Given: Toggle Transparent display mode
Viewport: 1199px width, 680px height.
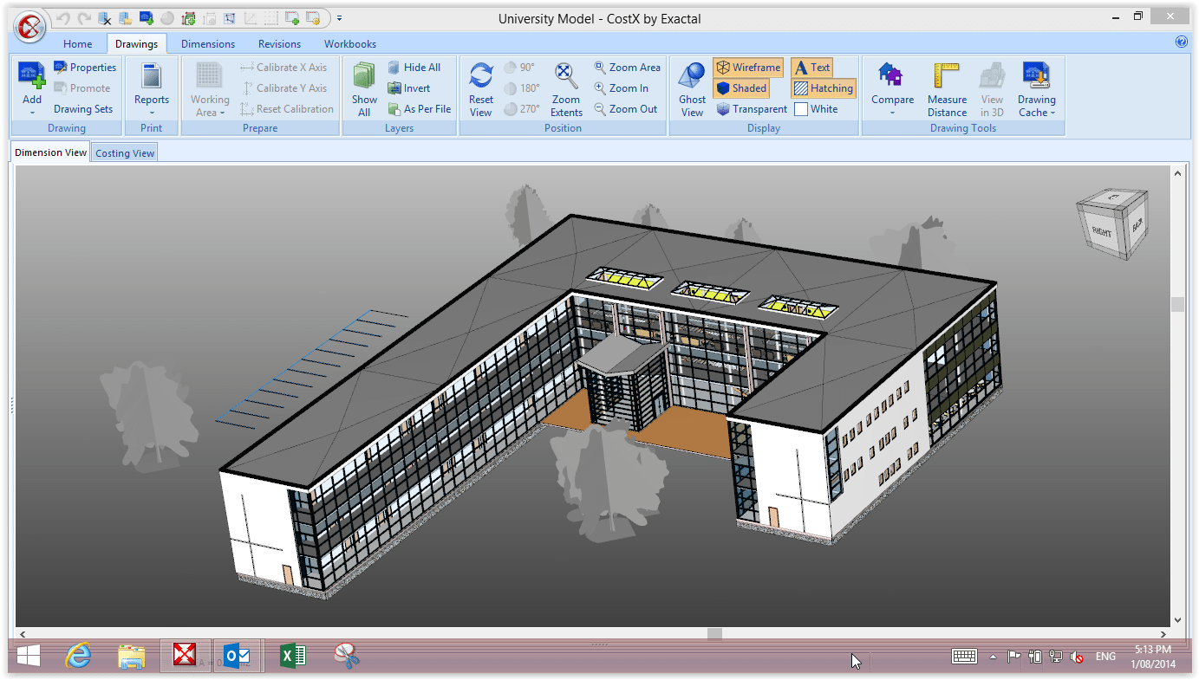Looking at the screenshot, I should point(752,109).
